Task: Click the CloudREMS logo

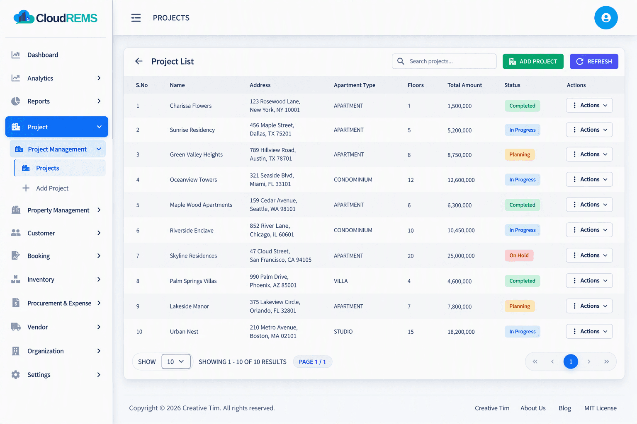Action: point(56,17)
